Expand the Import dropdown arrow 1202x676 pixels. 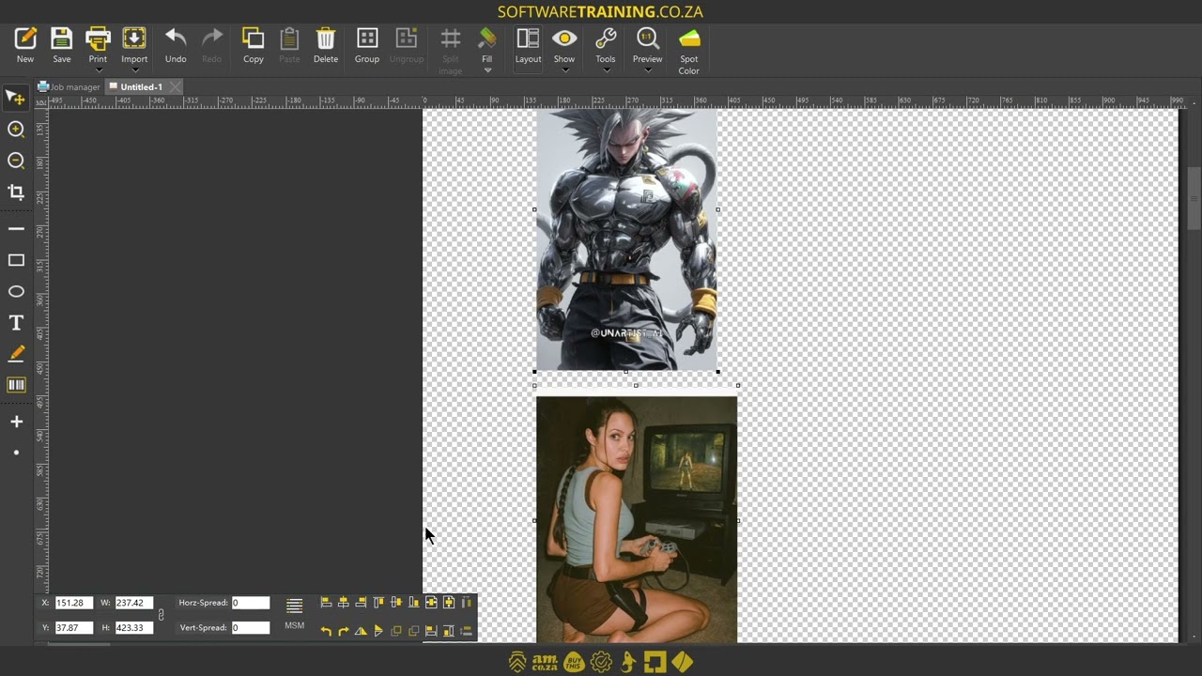click(x=134, y=70)
